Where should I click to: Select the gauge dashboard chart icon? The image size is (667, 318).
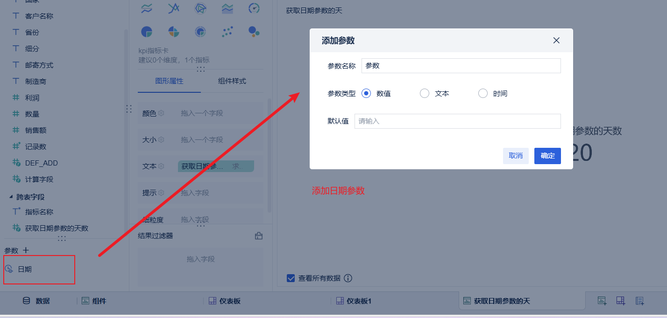click(x=254, y=8)
